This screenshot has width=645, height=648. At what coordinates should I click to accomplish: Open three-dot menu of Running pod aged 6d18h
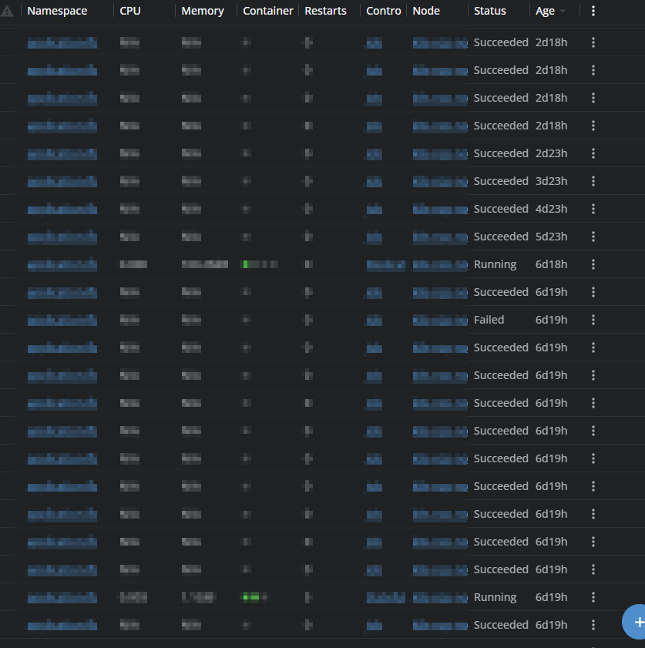point(593,264)
